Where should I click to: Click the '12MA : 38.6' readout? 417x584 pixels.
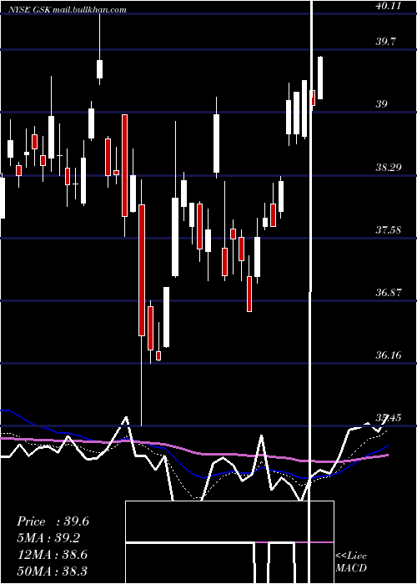53,555
